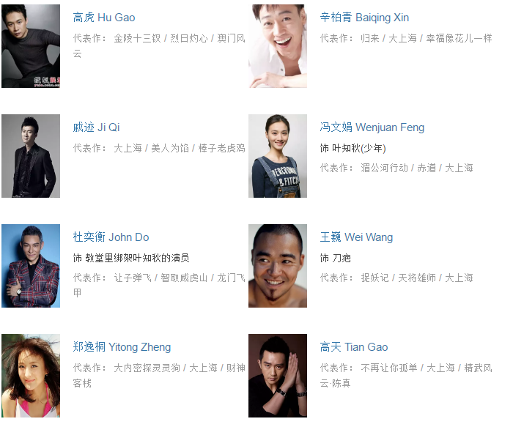
Task: Select the Tian Gao portrait photo
Action: [x=278, y=376]
